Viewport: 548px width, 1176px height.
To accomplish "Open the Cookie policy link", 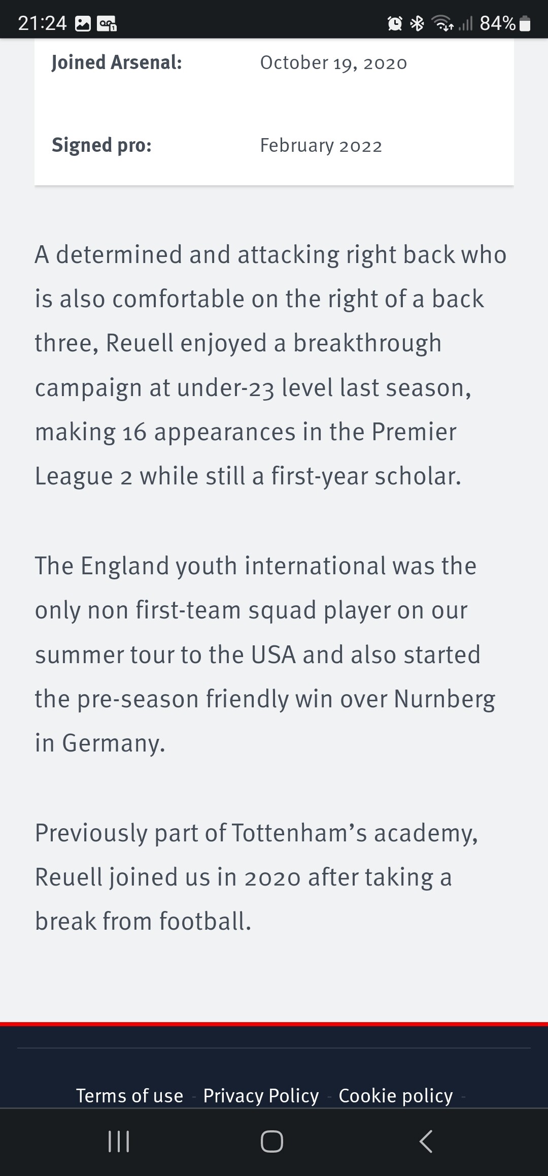I will coord(396,1096).
